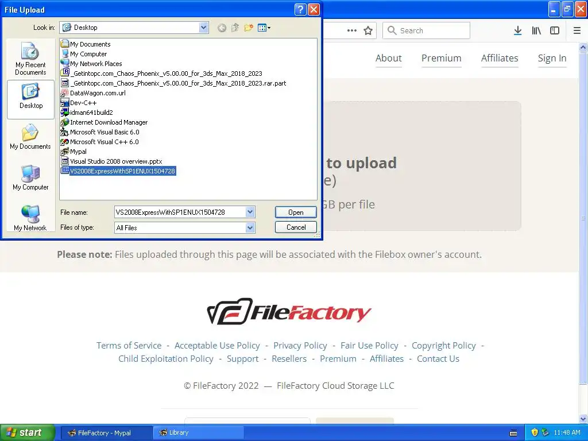The image size is (588, 441).
Task: Create a new folder in dialog
Action: (248, 28)
